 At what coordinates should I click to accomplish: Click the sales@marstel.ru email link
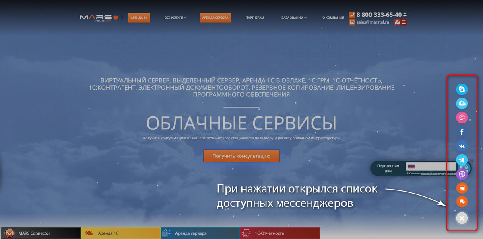tap(373, 22)
